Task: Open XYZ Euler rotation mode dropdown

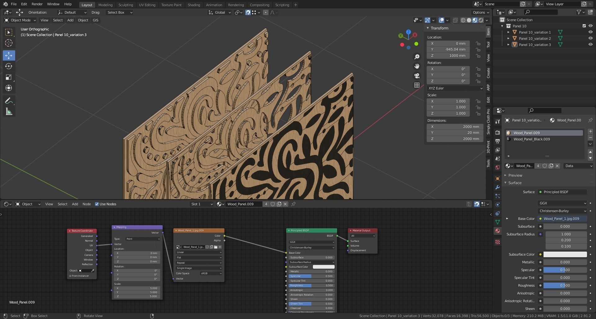Action: point(455,88)
